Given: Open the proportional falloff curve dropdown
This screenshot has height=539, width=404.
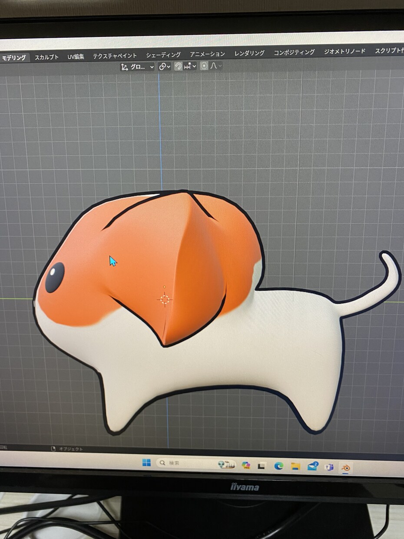Looking at the screenshot, I should click(x=216, y=66).
